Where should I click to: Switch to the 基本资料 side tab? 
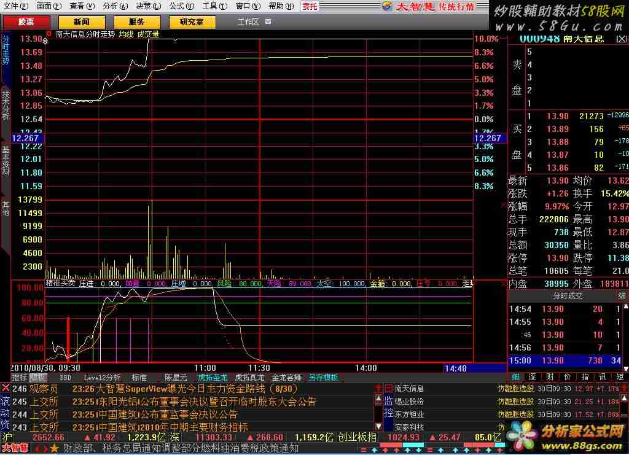tap(6, 160)
